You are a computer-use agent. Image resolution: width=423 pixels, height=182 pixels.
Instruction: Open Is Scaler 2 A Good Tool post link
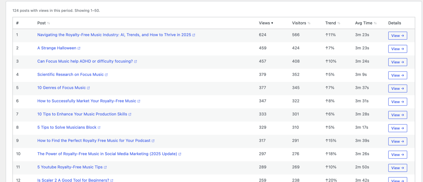tap(73, 180)
